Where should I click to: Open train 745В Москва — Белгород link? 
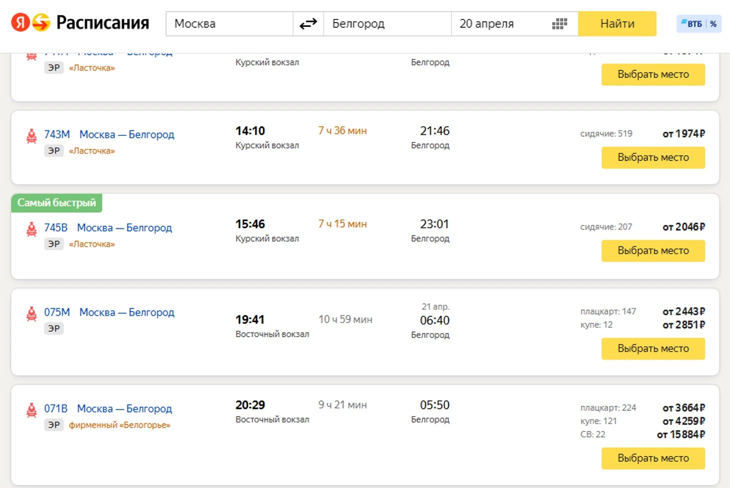click(x=124, y=228)
